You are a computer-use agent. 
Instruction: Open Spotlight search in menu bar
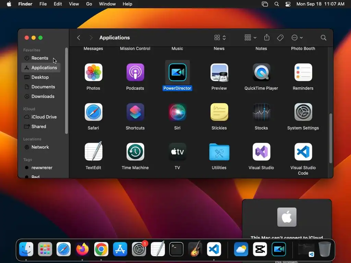277,4
